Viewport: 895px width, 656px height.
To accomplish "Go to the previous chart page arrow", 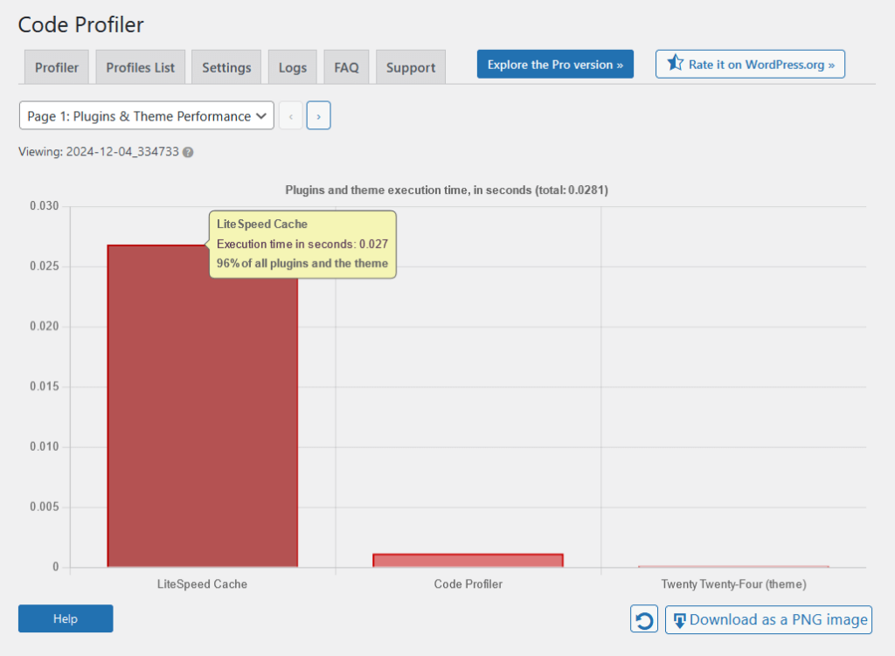I will 290,116.
